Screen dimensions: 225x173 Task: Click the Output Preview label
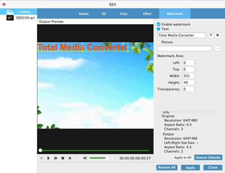[x=51, y=22]
